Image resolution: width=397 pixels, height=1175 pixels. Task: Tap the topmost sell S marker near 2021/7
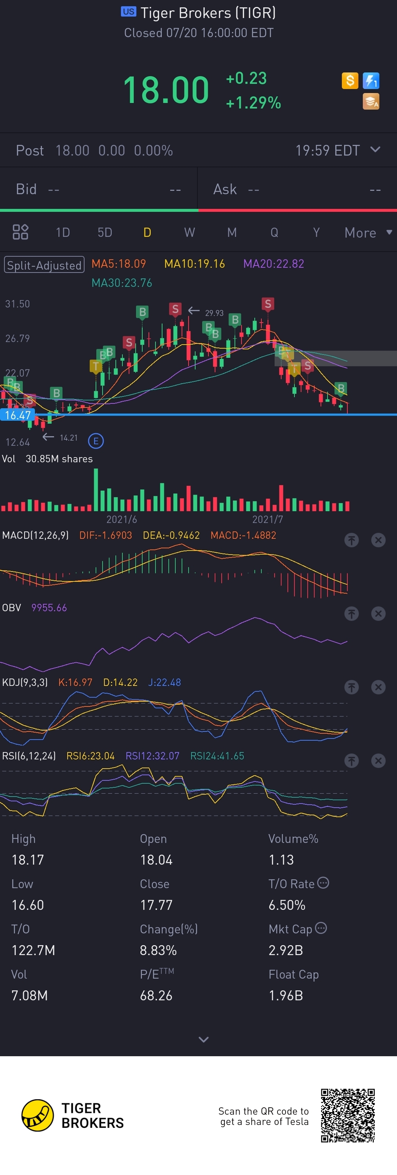click(x=268, y=304)
